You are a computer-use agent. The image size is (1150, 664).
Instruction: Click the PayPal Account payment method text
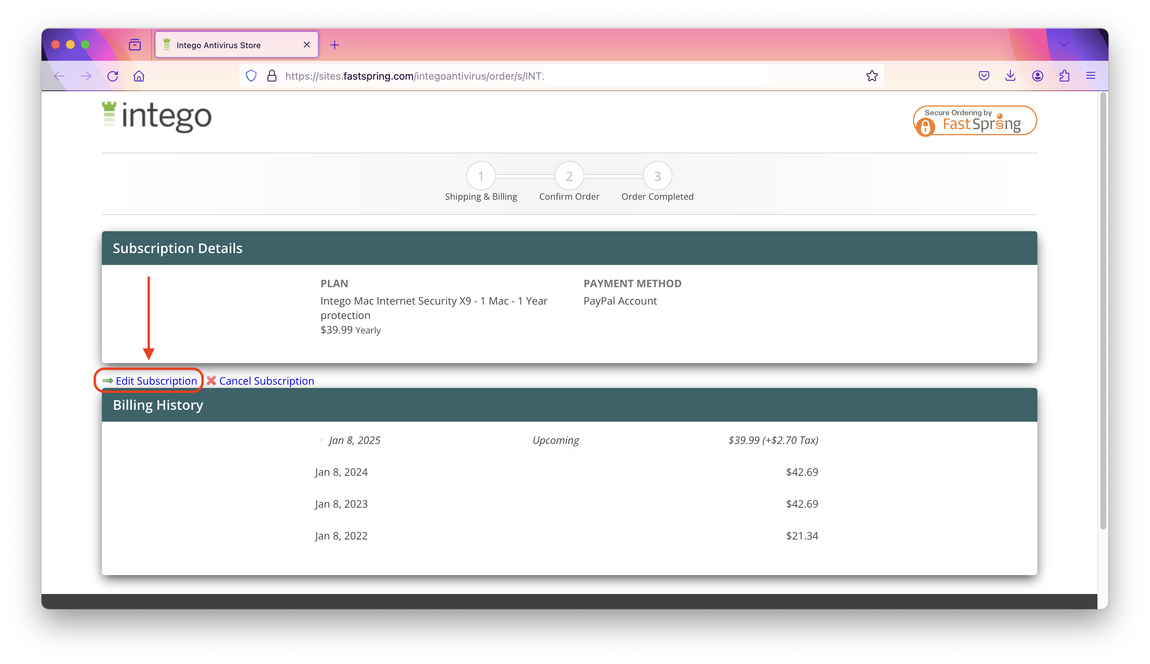click(x=620, y=301)
